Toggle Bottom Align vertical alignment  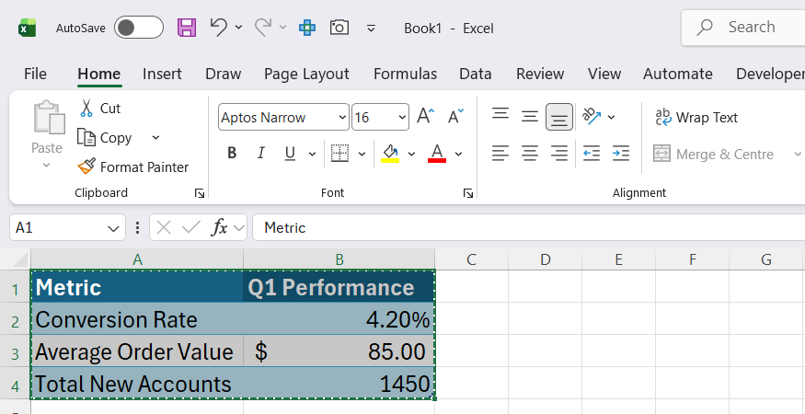click(559, 117)
